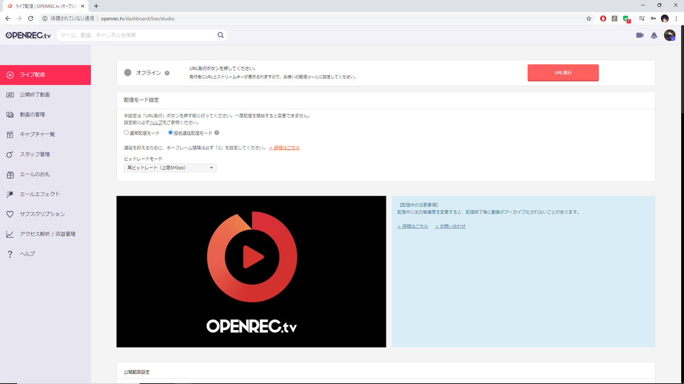Click the OPENREC.tv header logo
The image size is (684, 384).
28,35
